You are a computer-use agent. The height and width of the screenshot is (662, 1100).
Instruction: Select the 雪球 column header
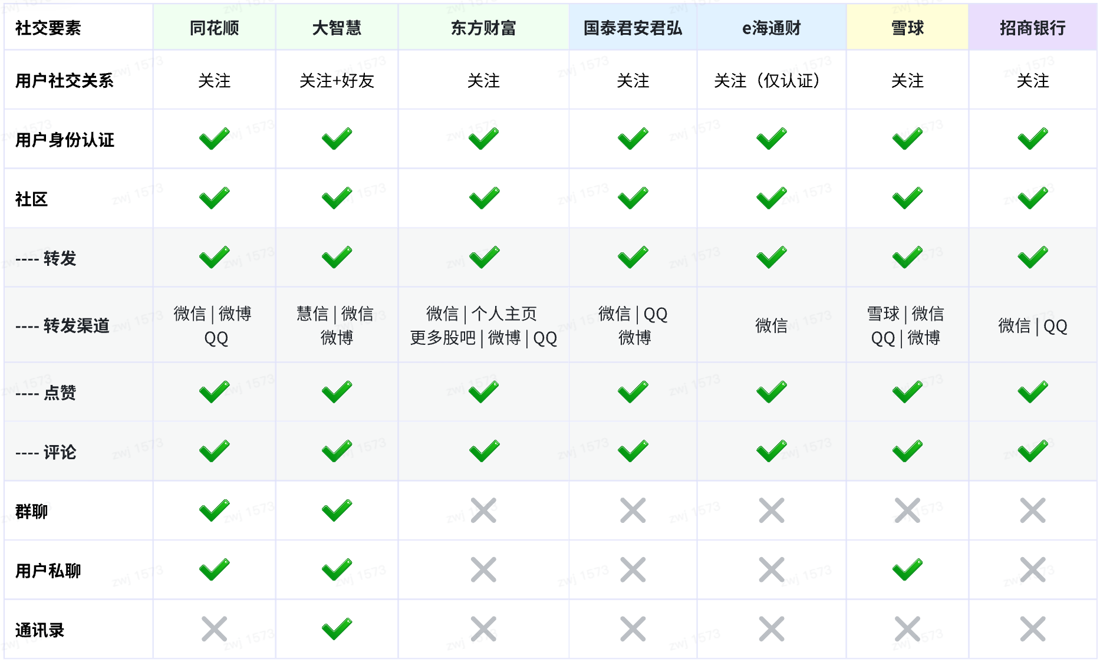point(907,28)
